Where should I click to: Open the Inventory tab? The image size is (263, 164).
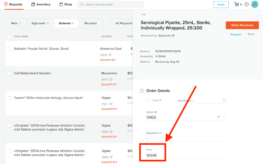point(41,4)
